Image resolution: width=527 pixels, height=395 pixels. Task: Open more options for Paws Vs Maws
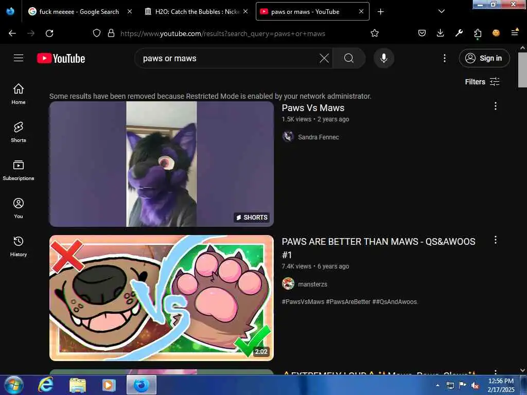click(x=496, y=106)
